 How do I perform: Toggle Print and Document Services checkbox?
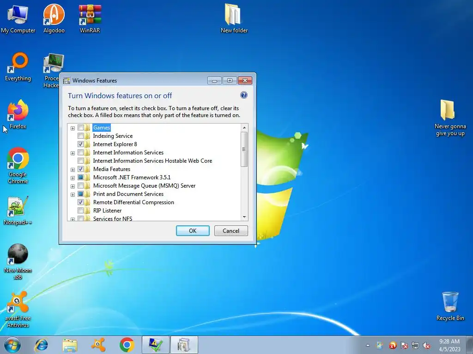click(x=80, y=194)
